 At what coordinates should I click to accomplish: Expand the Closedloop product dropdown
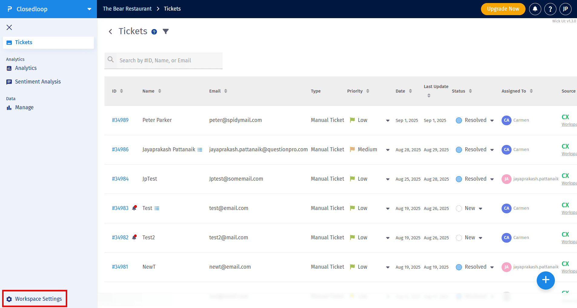coord(89,9)
